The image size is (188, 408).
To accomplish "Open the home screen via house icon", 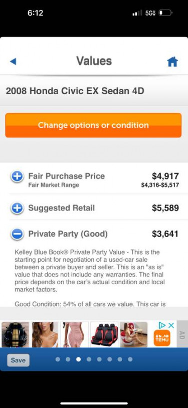I will [x=172, y=62].
